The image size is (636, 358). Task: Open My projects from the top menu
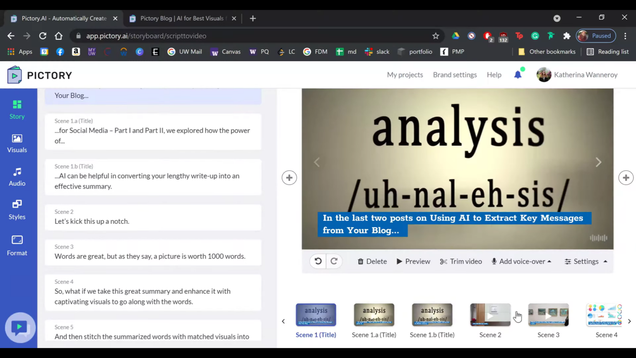pos(405,75)
